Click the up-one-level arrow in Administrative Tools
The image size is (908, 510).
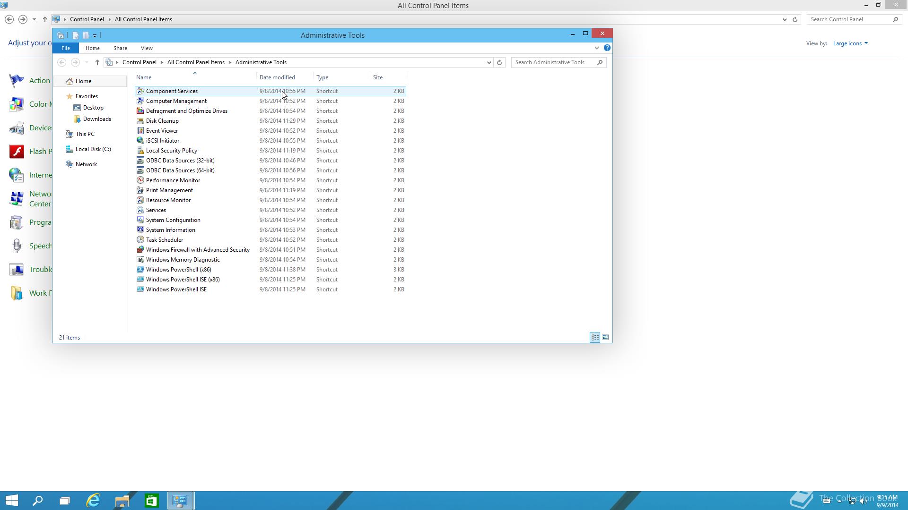tap(97, 62)
